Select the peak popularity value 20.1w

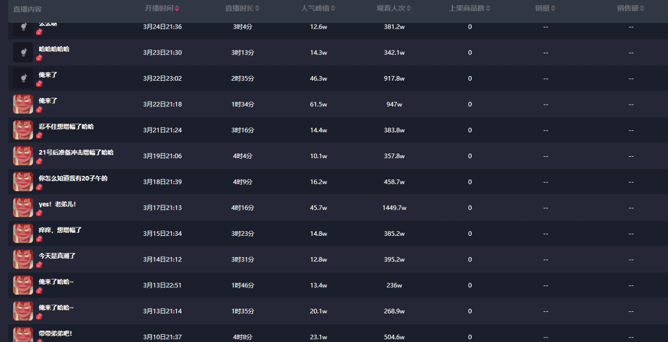[x=318, y=311]
